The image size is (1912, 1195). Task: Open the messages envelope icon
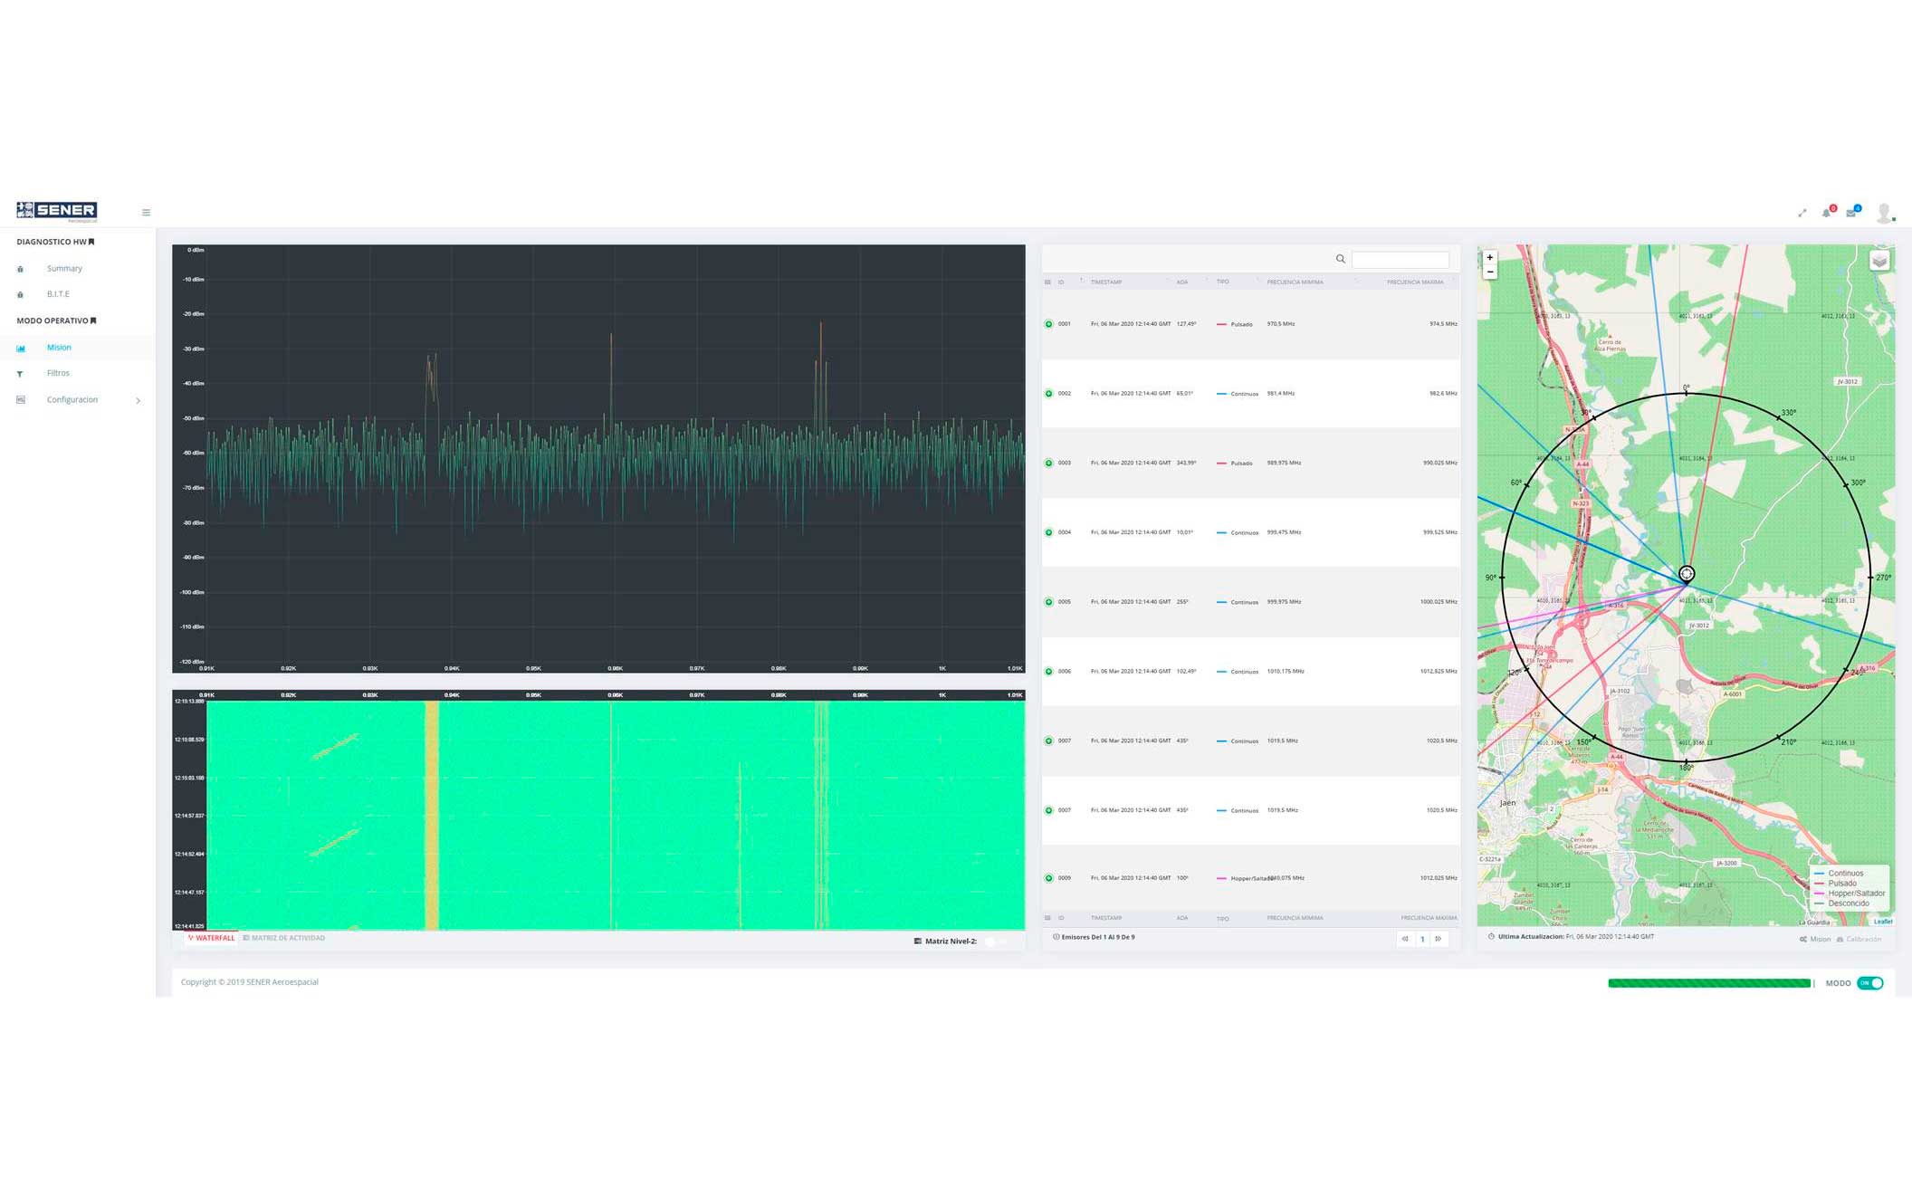1851,213
